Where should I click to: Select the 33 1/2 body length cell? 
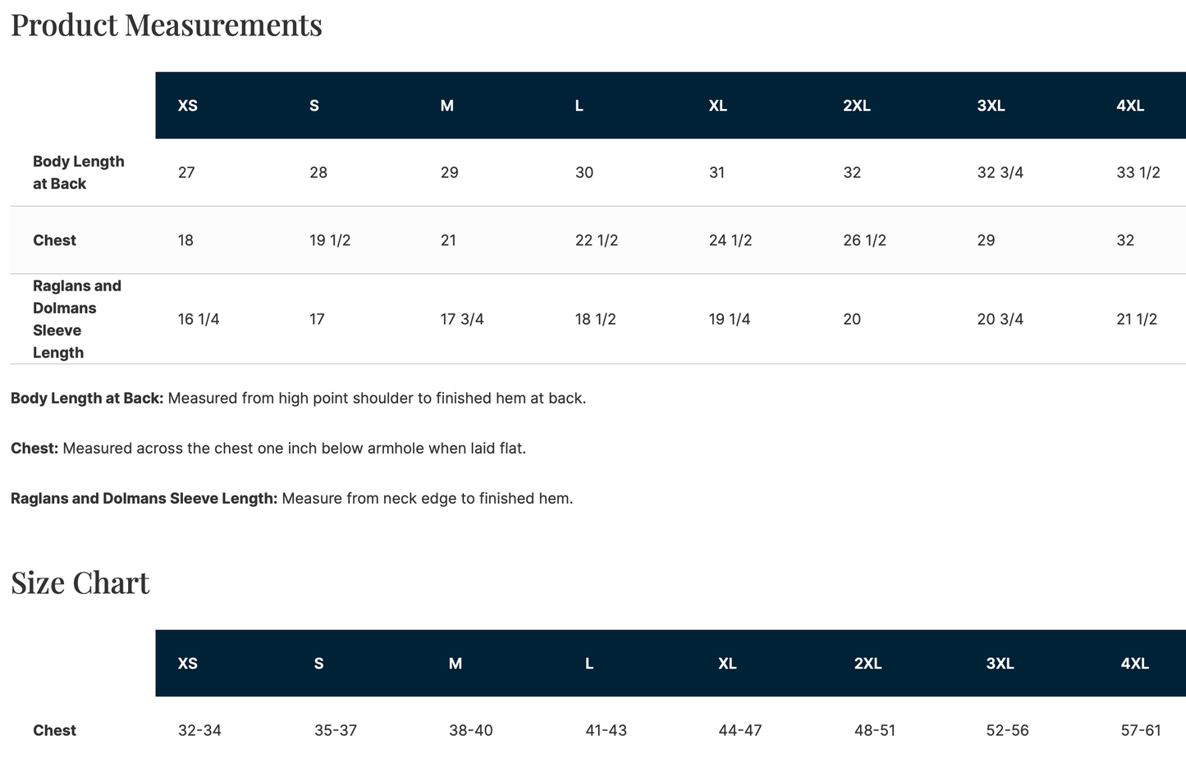[1138, 172]
